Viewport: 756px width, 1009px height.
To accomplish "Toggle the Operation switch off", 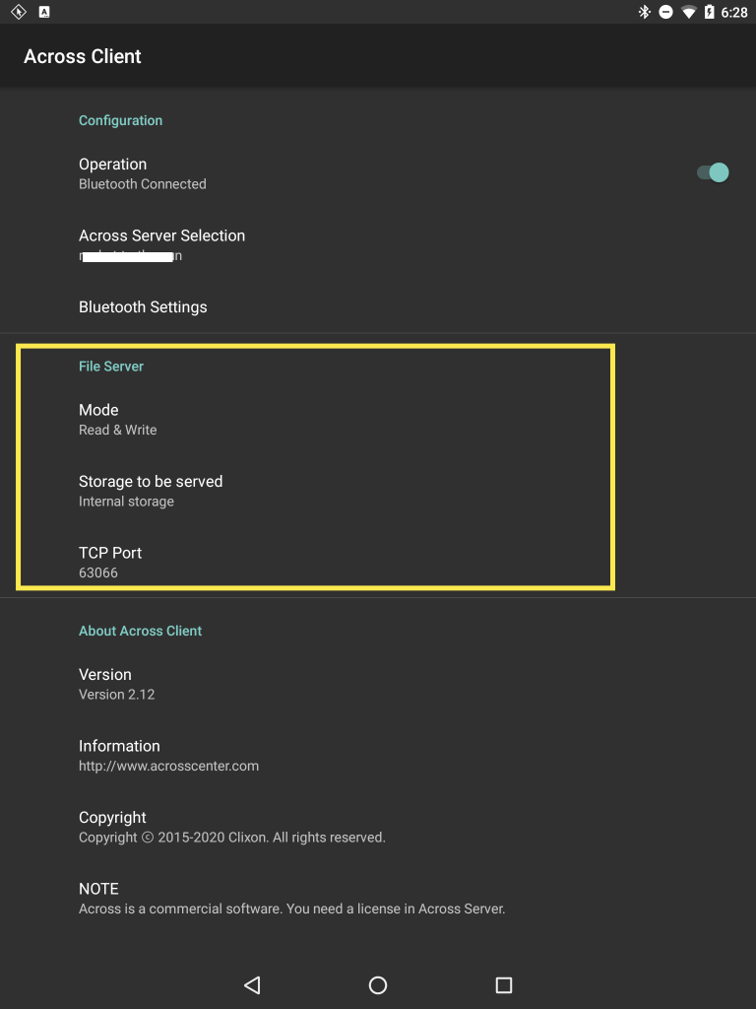I will coord(713,173).
